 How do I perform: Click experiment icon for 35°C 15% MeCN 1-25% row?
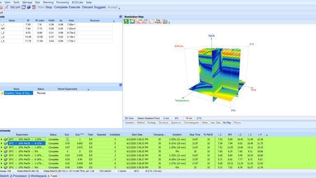(x=6, y=155)
